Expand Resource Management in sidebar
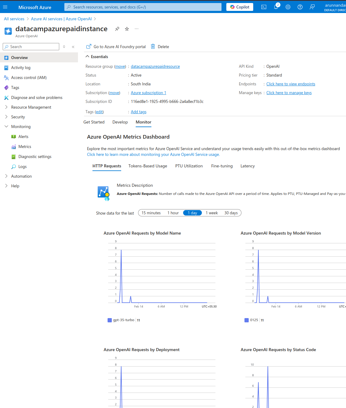The width and height of the screenshot is (346, 408). coord(6,107)
